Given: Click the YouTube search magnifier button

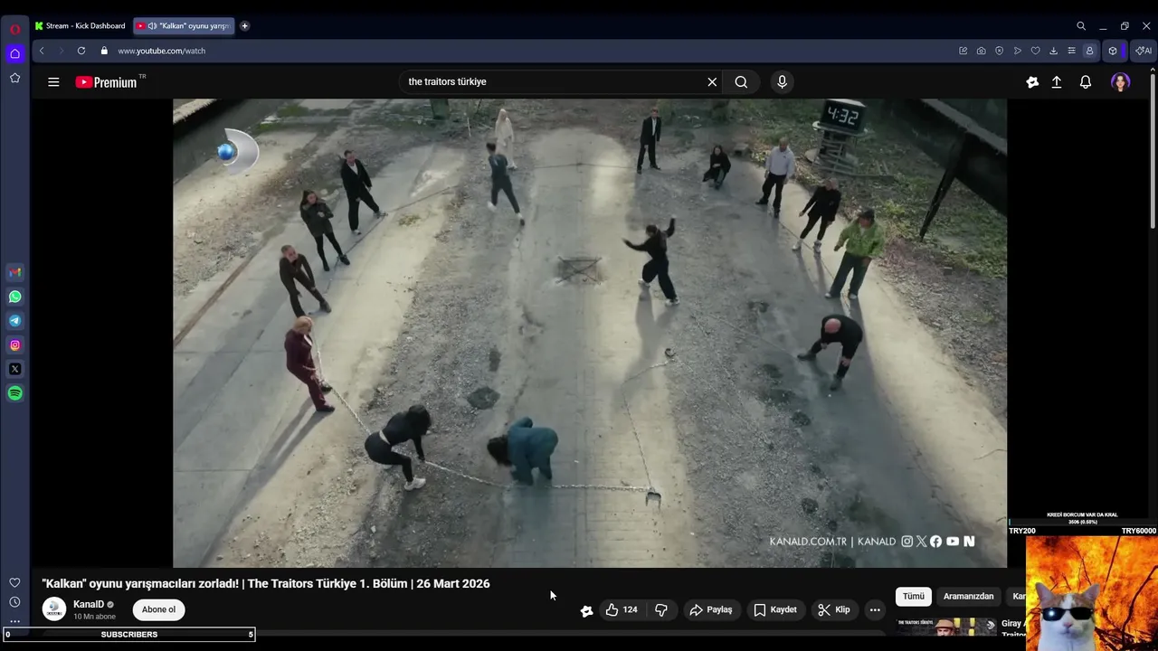Looking at the screenshot, I should pyautogui.click(x=741, y=82).
